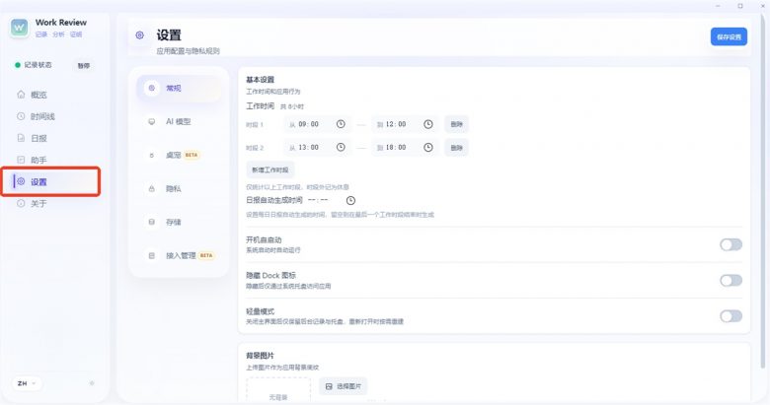This screenshot has width=770, height=405.
Task: Open 助手 via its sidebar icon
Action: pyautogui.click(x=21, y=160)
